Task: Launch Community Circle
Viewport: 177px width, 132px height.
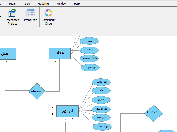Action: pyautogui.click(x=48, y=17)
